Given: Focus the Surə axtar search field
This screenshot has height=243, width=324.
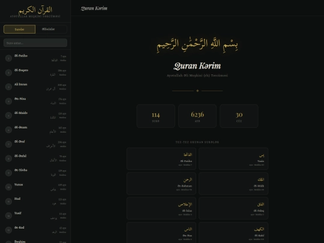Looking at the screenshot, I should [35, 43].
